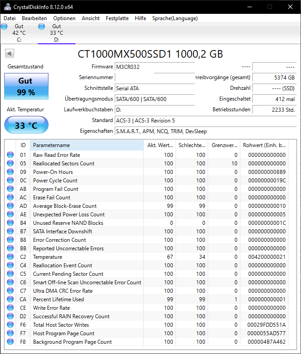301x354 pixels.
Task: Click status icon for Background Program Page Count
Action: click(x=10, y=341)
